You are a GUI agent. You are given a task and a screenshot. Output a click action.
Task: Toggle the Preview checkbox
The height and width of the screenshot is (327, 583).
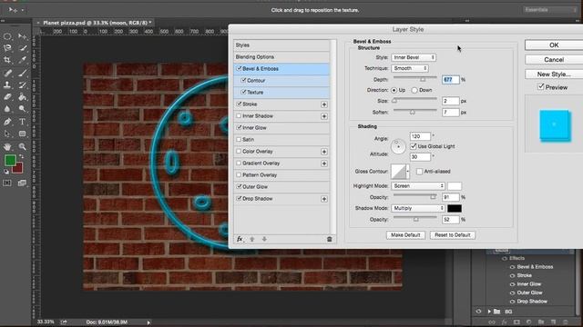[541, 87]
